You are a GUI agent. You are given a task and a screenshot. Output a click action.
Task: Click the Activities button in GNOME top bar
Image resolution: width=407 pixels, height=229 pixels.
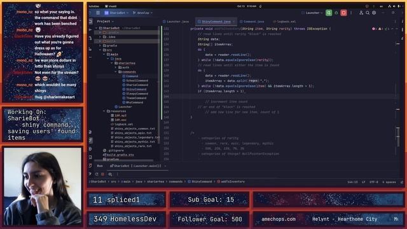pyautogui.click(x=93, y=6)
